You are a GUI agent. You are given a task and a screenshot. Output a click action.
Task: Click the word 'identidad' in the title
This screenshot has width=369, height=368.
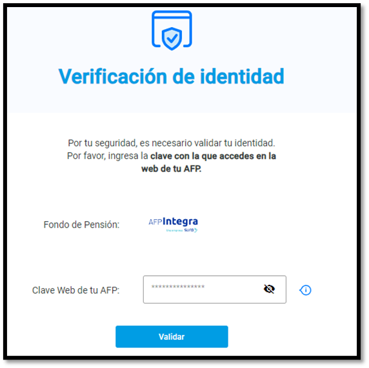coord(243,76)
